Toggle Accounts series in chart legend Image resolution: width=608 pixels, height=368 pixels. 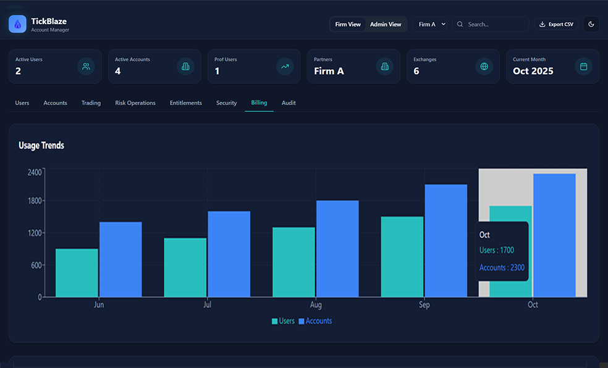pos(315,321)
